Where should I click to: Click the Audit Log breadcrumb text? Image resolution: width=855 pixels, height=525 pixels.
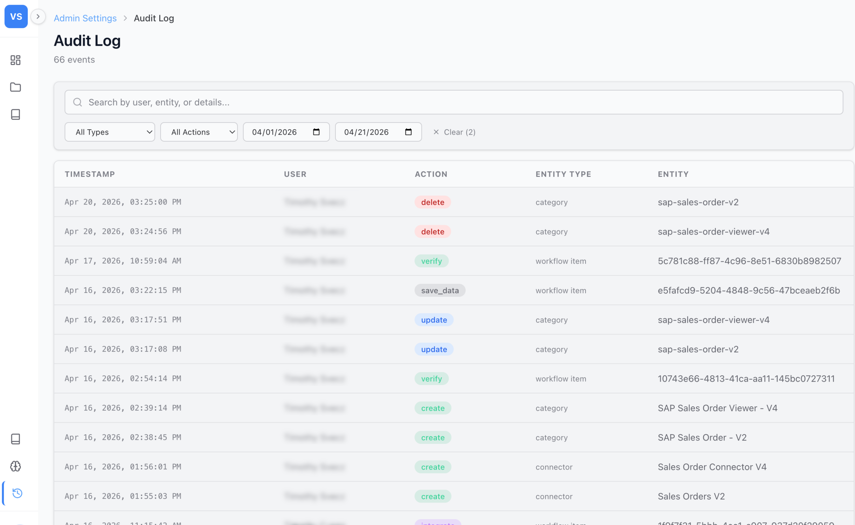(x=154, y=18)
